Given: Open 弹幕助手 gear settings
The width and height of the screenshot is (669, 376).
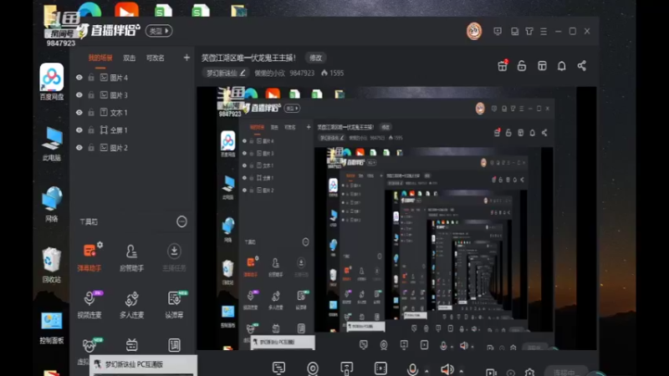Looking at the screenshot, I should [100, 245].
